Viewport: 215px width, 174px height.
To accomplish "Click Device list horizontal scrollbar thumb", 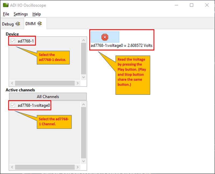I will (45, 83).
